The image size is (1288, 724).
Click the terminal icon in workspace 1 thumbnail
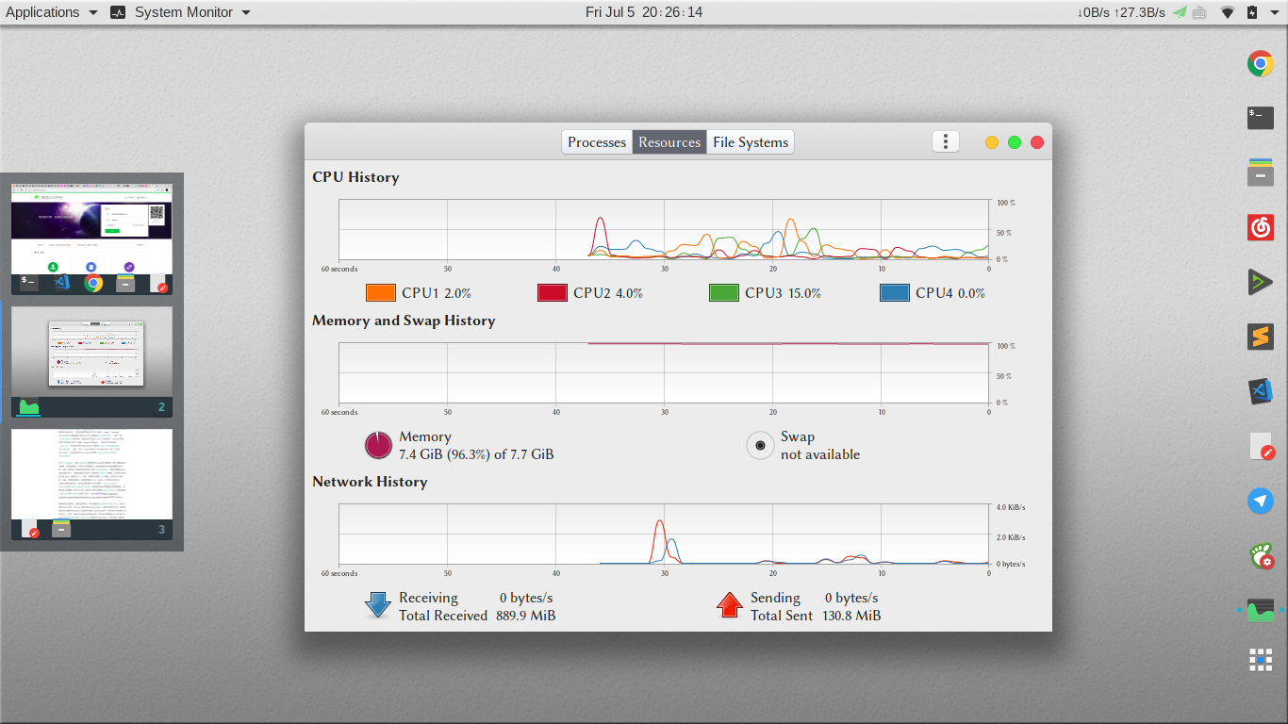pyautogui.click(x=29, y=282)
